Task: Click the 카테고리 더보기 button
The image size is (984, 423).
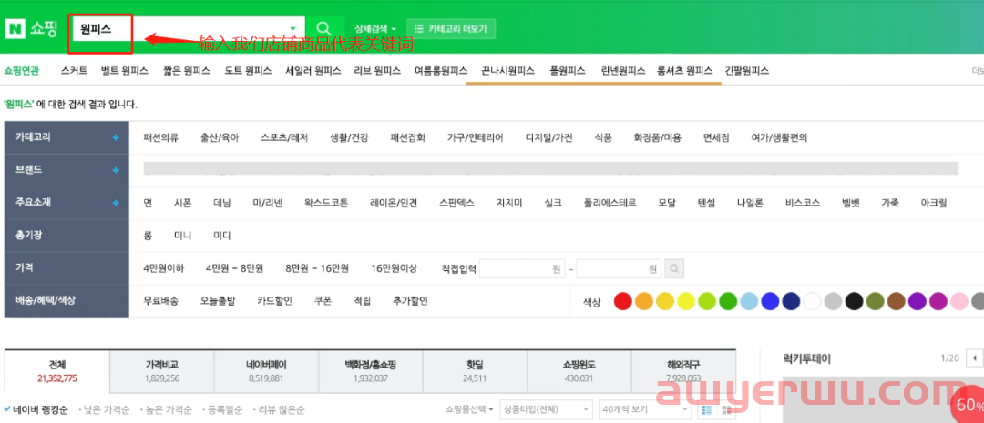Action: pos(451,28)
